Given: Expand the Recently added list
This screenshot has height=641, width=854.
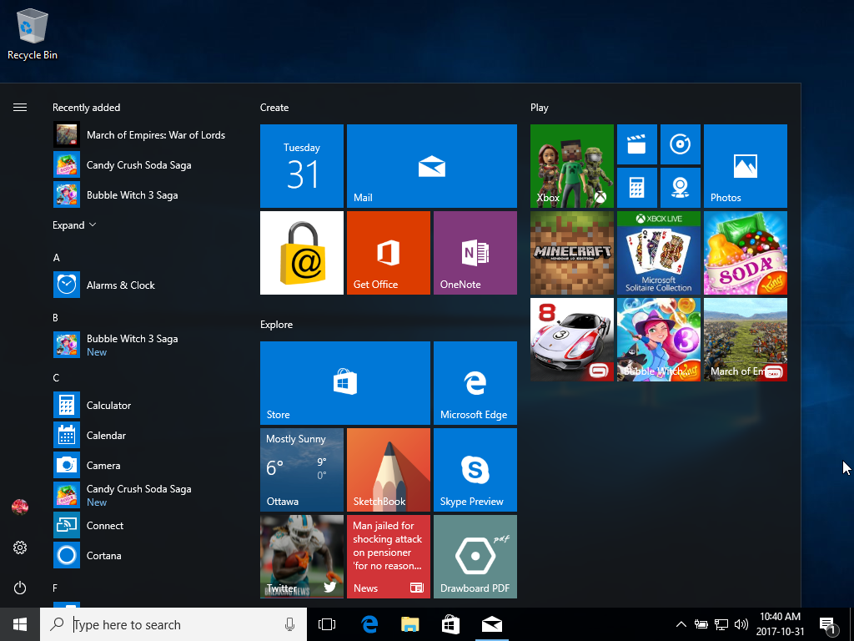Looking at the screenshot, I should tap(74, 225).
